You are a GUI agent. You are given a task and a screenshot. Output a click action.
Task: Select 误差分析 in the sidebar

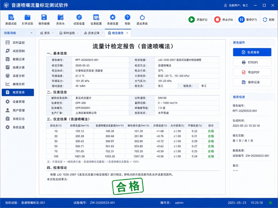pyautogui.click(x=18, y=76)
